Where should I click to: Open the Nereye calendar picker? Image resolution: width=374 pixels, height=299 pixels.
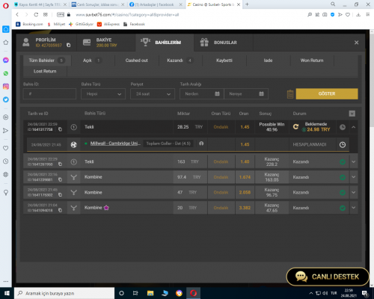pyautogui.click(x=261, y=93)
